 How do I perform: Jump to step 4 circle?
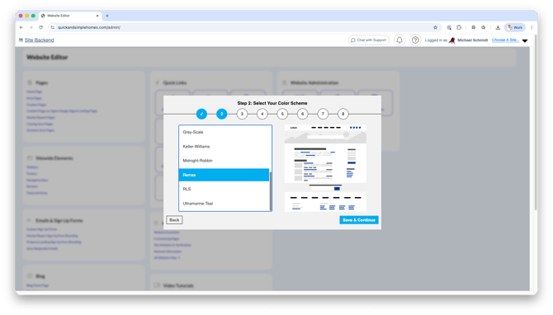click(x=262, y=114)
